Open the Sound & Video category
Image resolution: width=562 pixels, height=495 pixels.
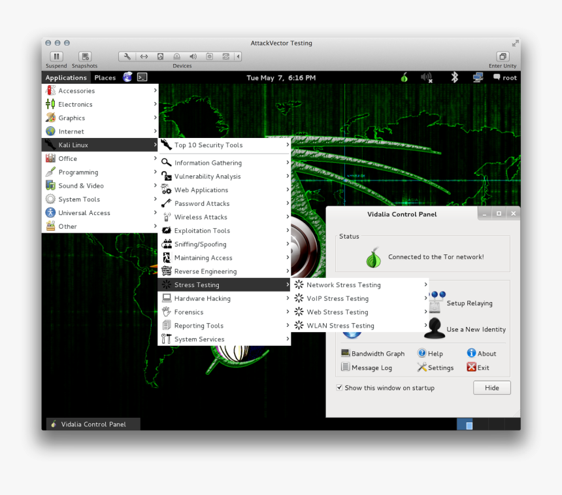[100, 186]
